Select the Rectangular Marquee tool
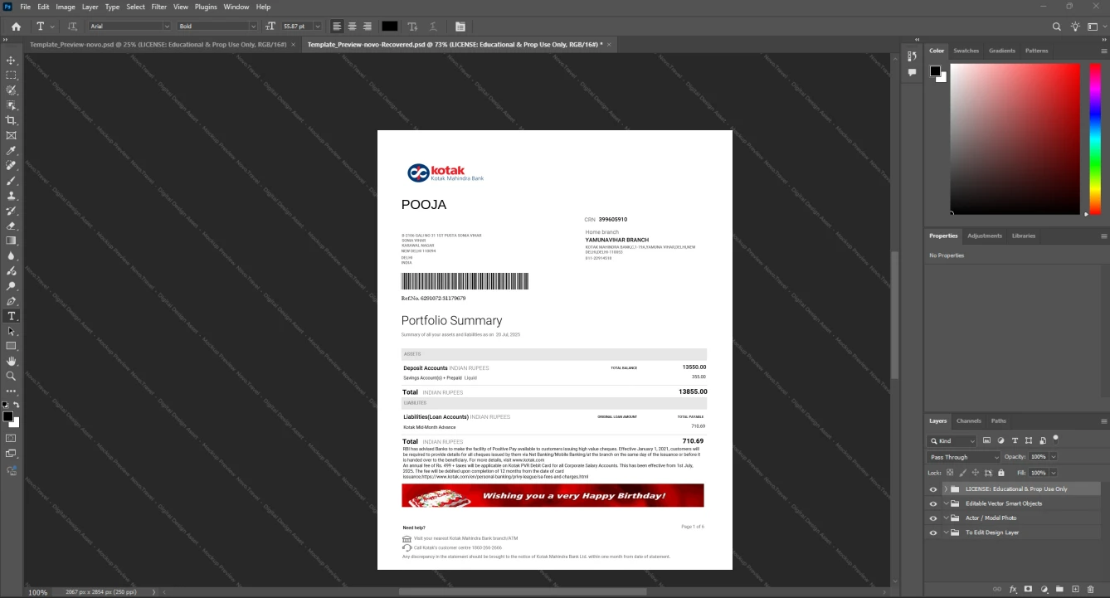This screenshot has height=598, width=1110. [12, 75]
